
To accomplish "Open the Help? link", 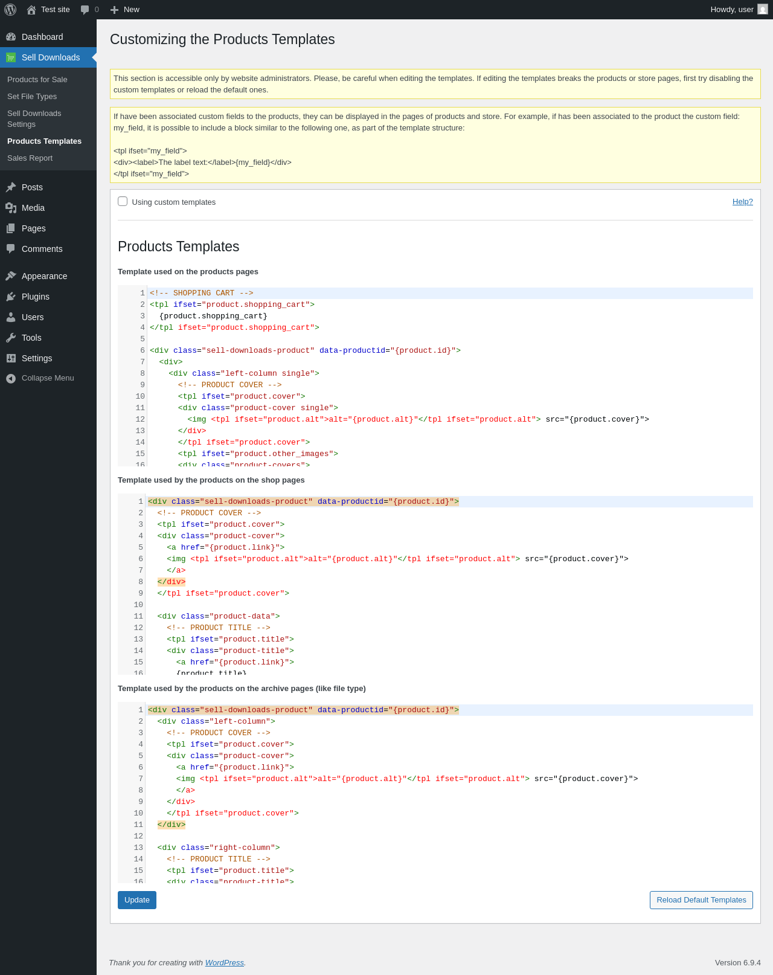I will (x=743, y=202).
